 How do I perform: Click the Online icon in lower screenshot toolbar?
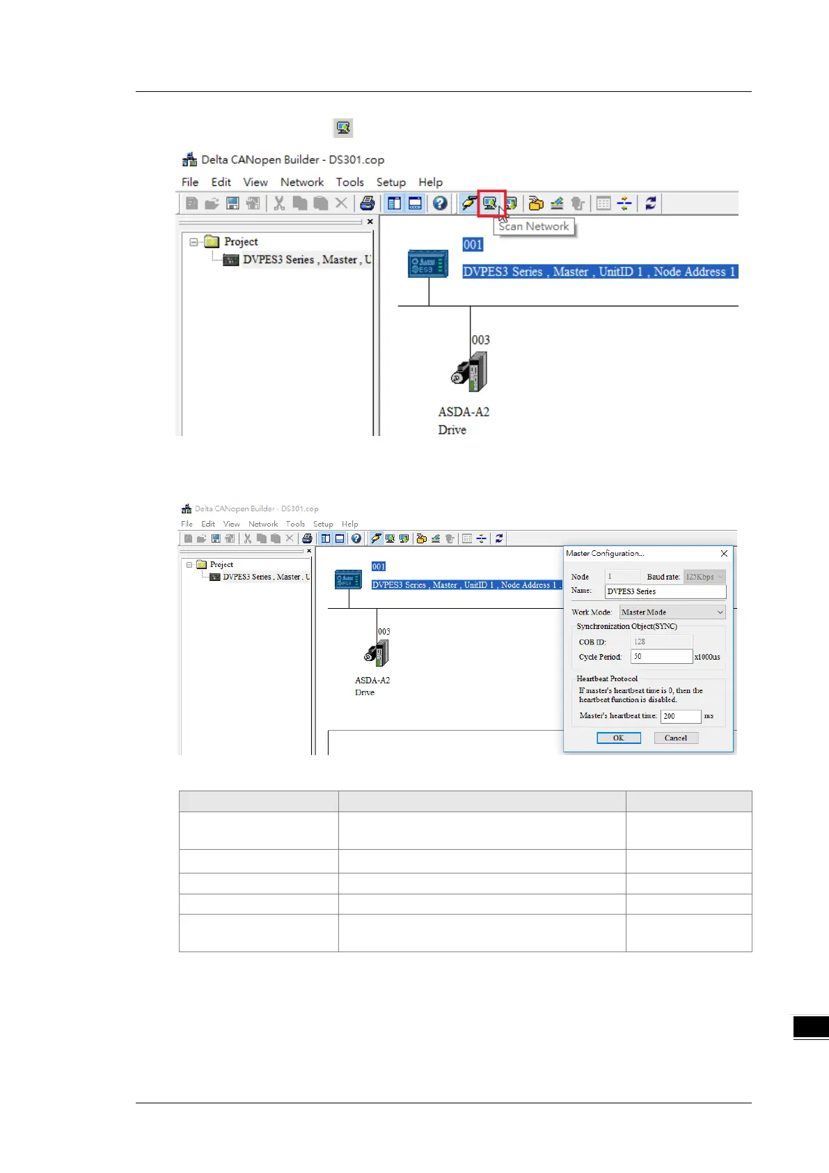click(376, 538)
